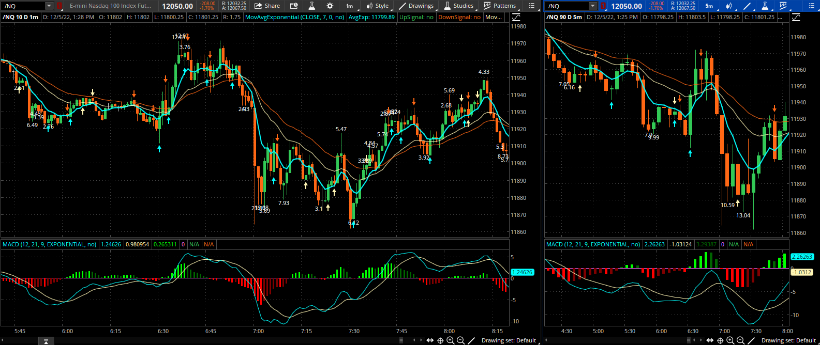Zoom out on right chart
The width and height of the screenshot is (820, 345).
click(x=740, y=340)
